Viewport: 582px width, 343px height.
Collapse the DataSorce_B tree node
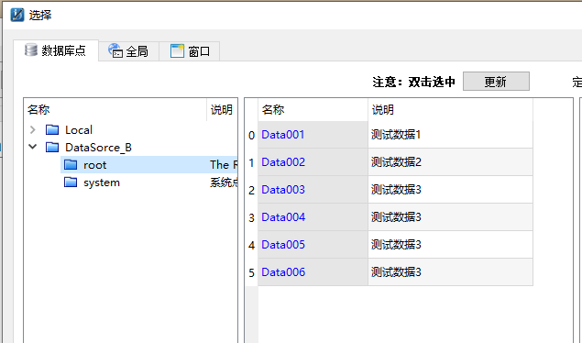point(33,147)
